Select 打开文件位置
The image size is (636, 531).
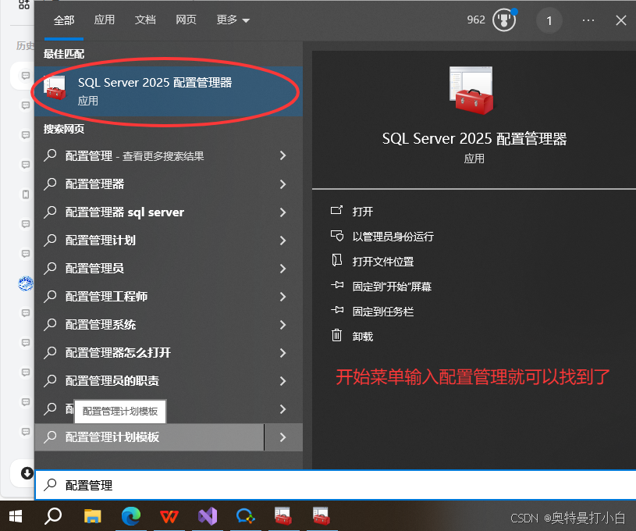383,262
